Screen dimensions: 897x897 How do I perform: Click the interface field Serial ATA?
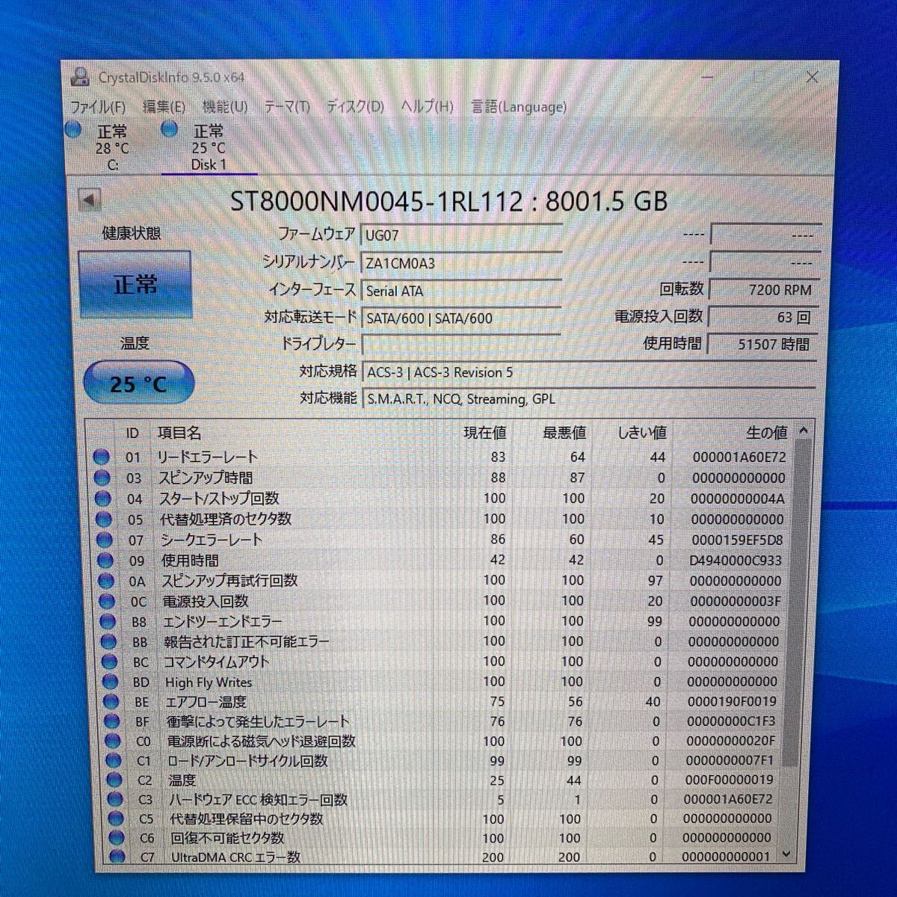click(x=461, y=290)
